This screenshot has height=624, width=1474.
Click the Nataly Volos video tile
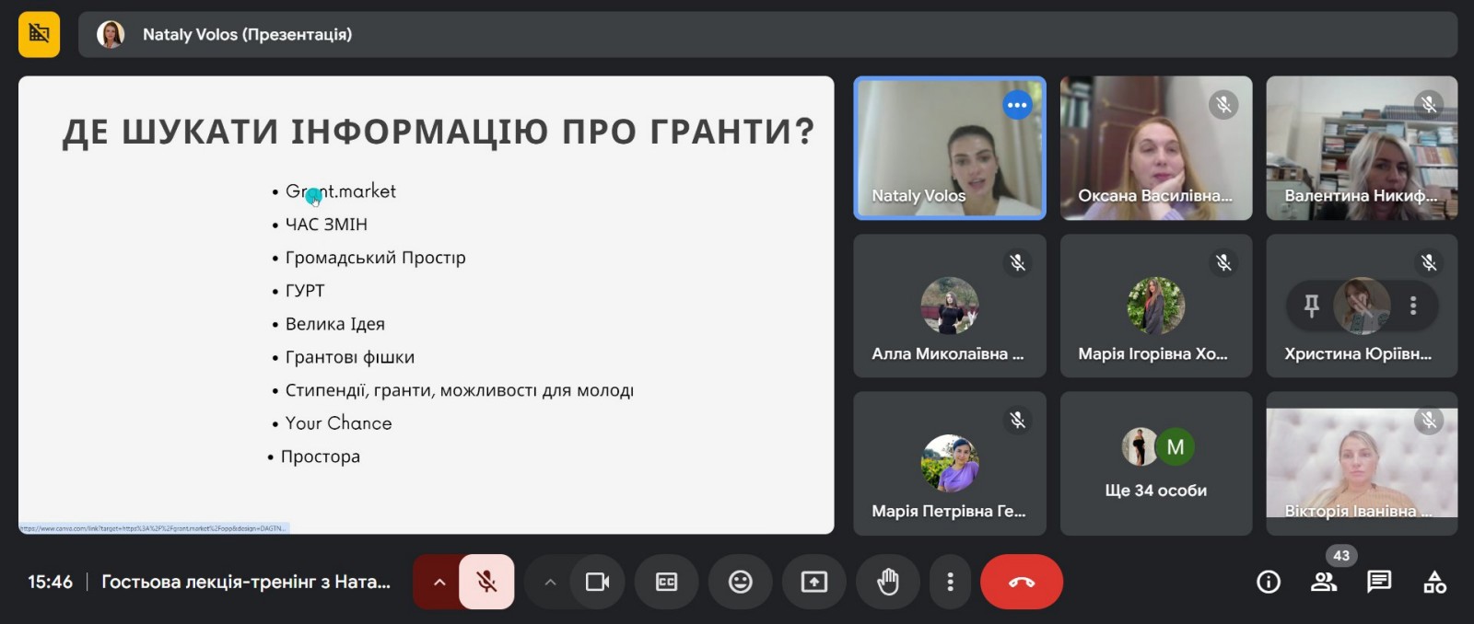[950, 148]
